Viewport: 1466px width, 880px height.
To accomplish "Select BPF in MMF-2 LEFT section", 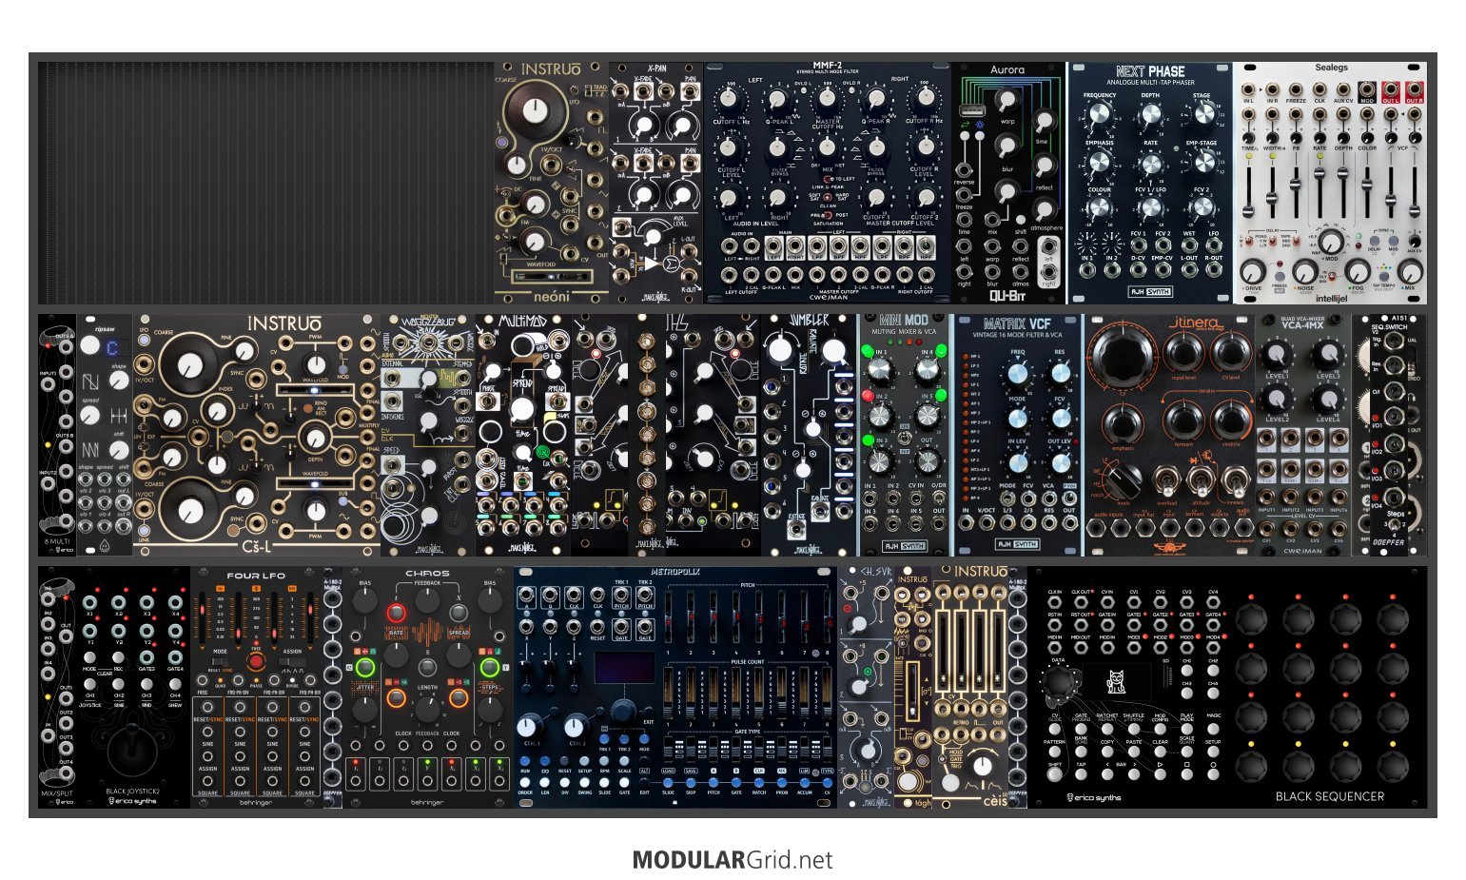I will [837, 248].
